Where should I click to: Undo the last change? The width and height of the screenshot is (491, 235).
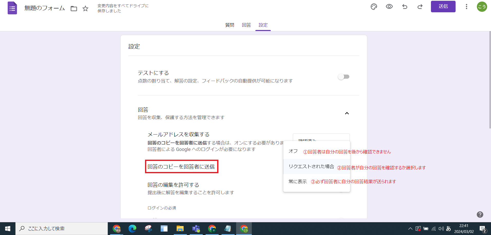coord(405,7)
